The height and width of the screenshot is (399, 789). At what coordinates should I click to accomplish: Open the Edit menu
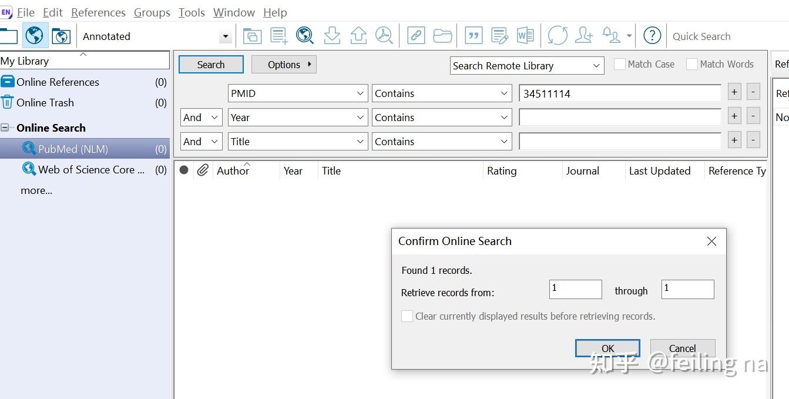pyautogui.click(x=53, y=12)
